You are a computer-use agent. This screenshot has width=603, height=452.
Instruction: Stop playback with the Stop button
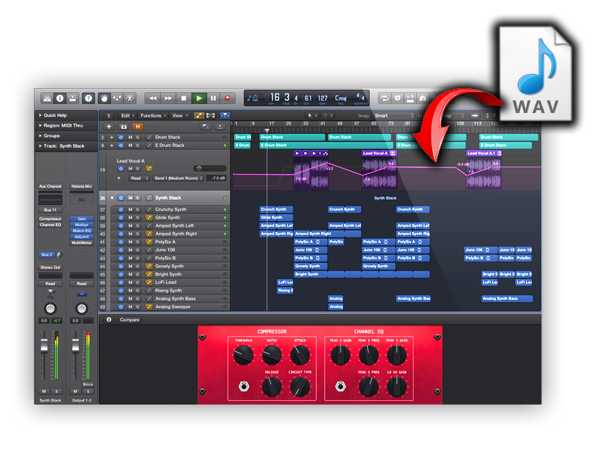(183, 99)
